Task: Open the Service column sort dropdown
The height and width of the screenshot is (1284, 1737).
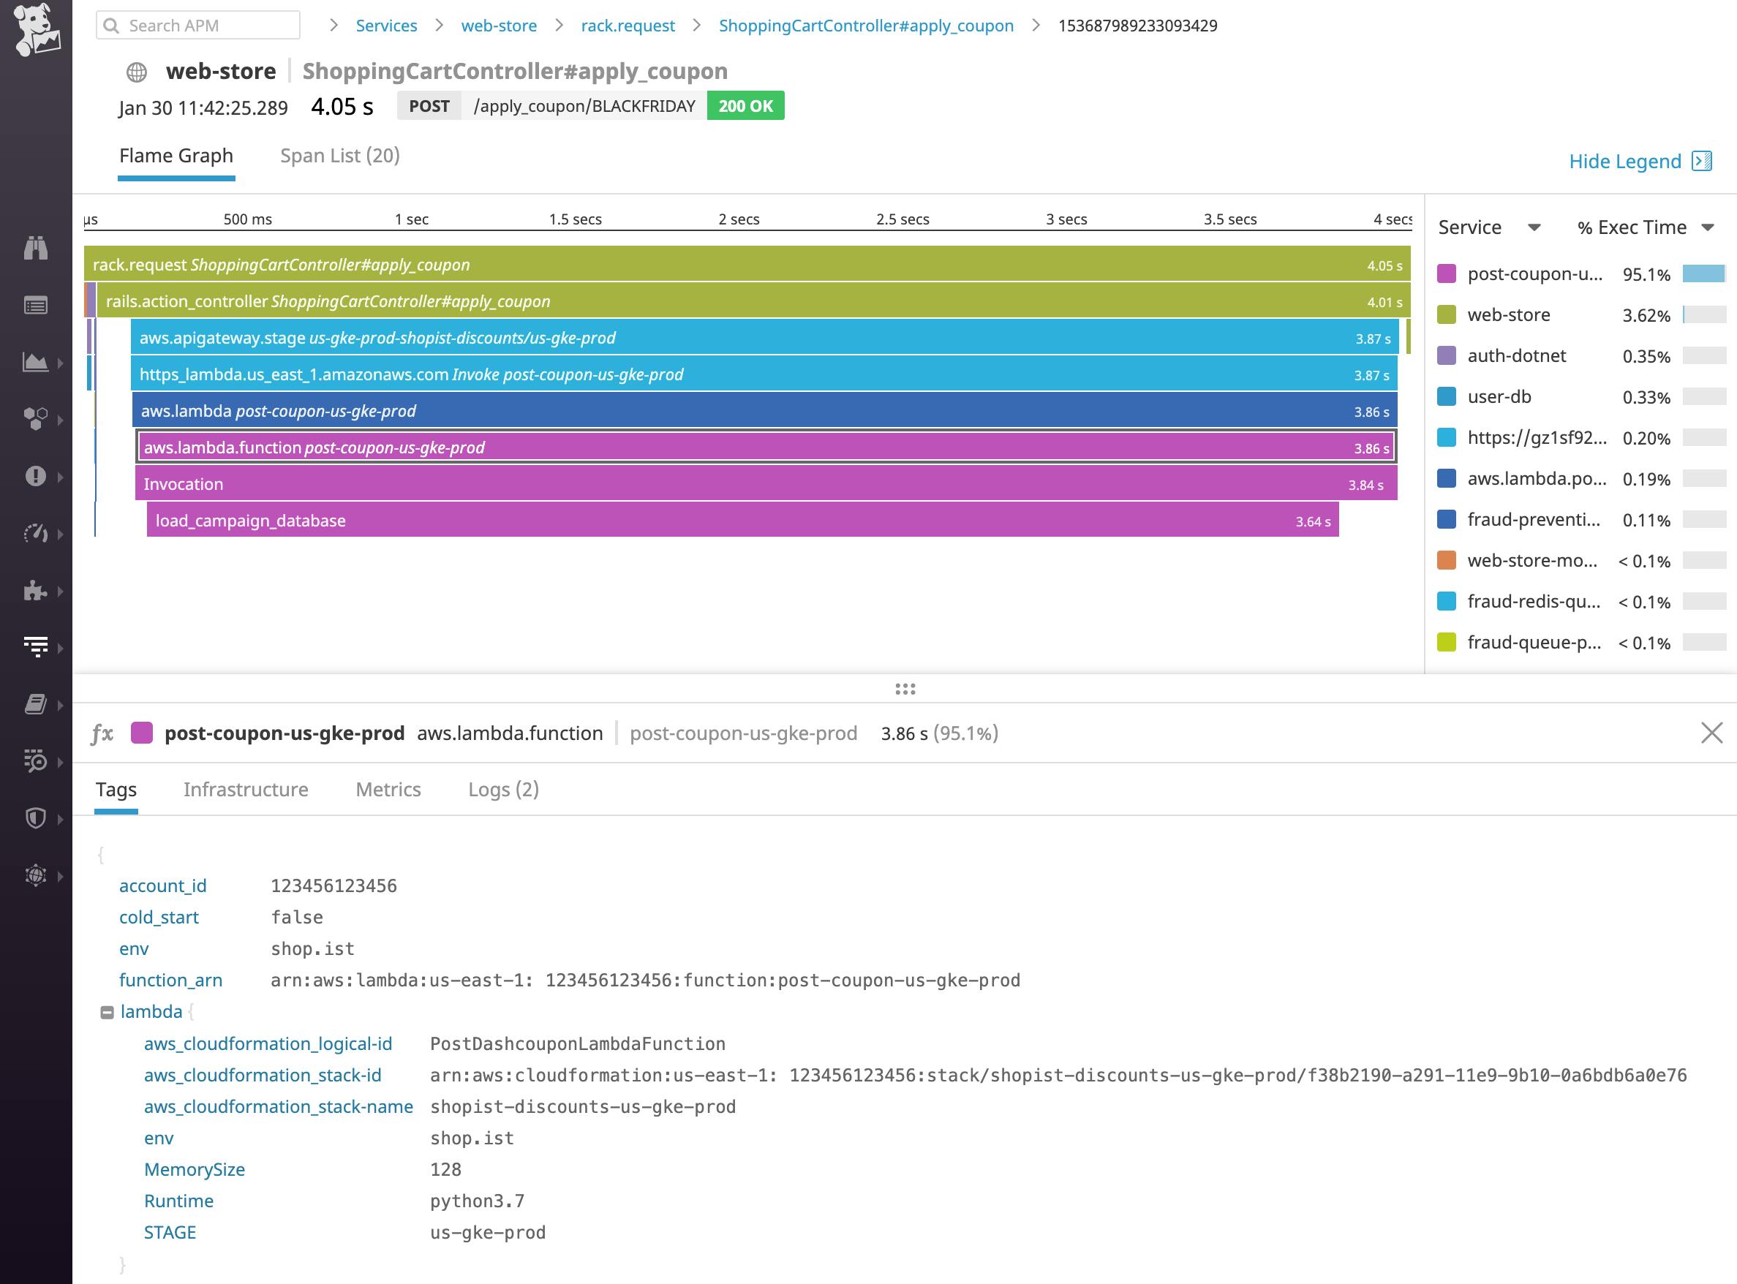Action: (x=1535, y=227)
